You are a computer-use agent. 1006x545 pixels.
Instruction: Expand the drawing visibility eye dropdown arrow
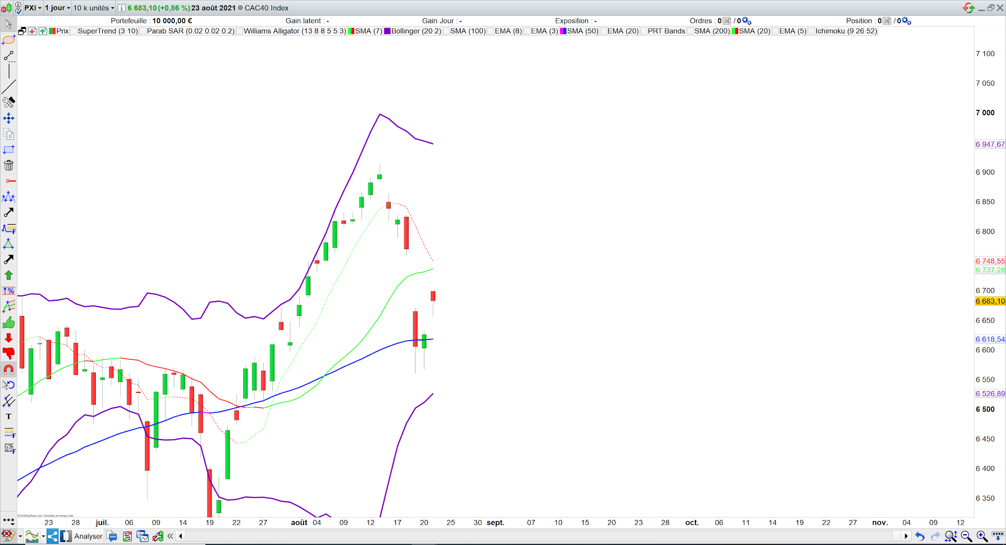(20, 536)
